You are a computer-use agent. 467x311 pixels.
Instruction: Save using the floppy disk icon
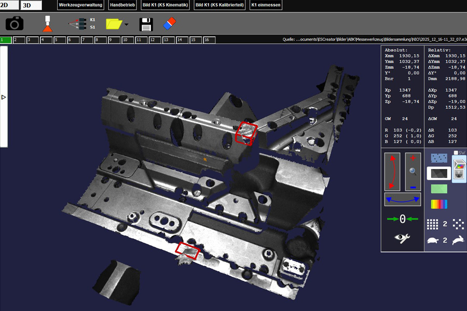146,24
